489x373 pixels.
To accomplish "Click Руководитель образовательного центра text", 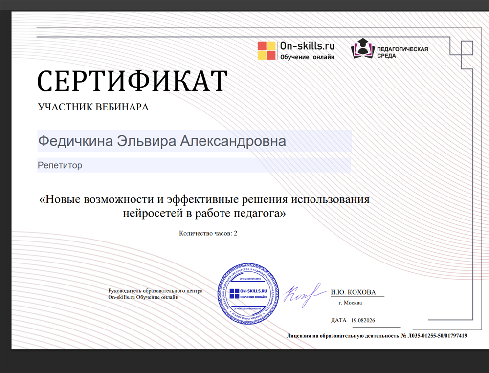I will [x=156, y=291].
